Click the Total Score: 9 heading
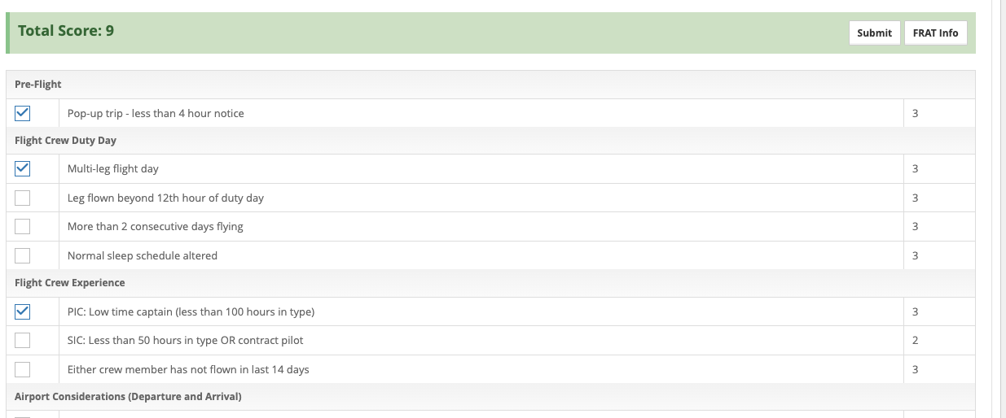Screen dimensions: 1006x418 pyautogui.click(x=66, y=31)
